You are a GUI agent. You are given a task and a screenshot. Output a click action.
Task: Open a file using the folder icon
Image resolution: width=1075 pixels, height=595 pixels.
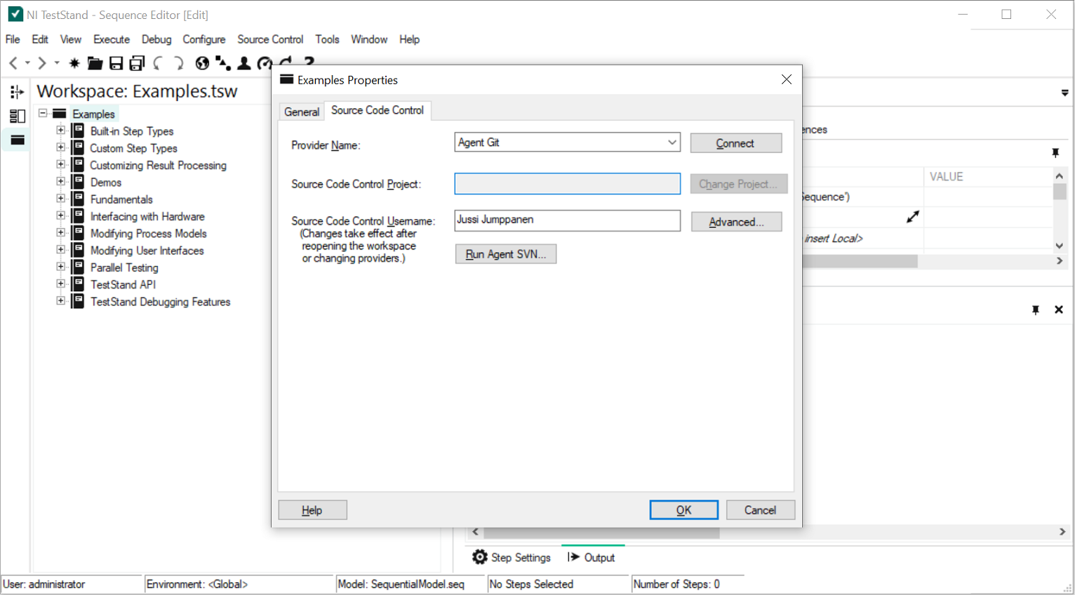click(x=95, y=64)
